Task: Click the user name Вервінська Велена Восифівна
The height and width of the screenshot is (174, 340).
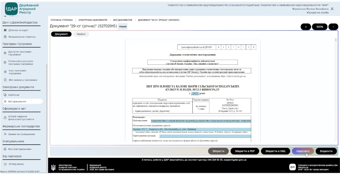Action: pos(310,9)
